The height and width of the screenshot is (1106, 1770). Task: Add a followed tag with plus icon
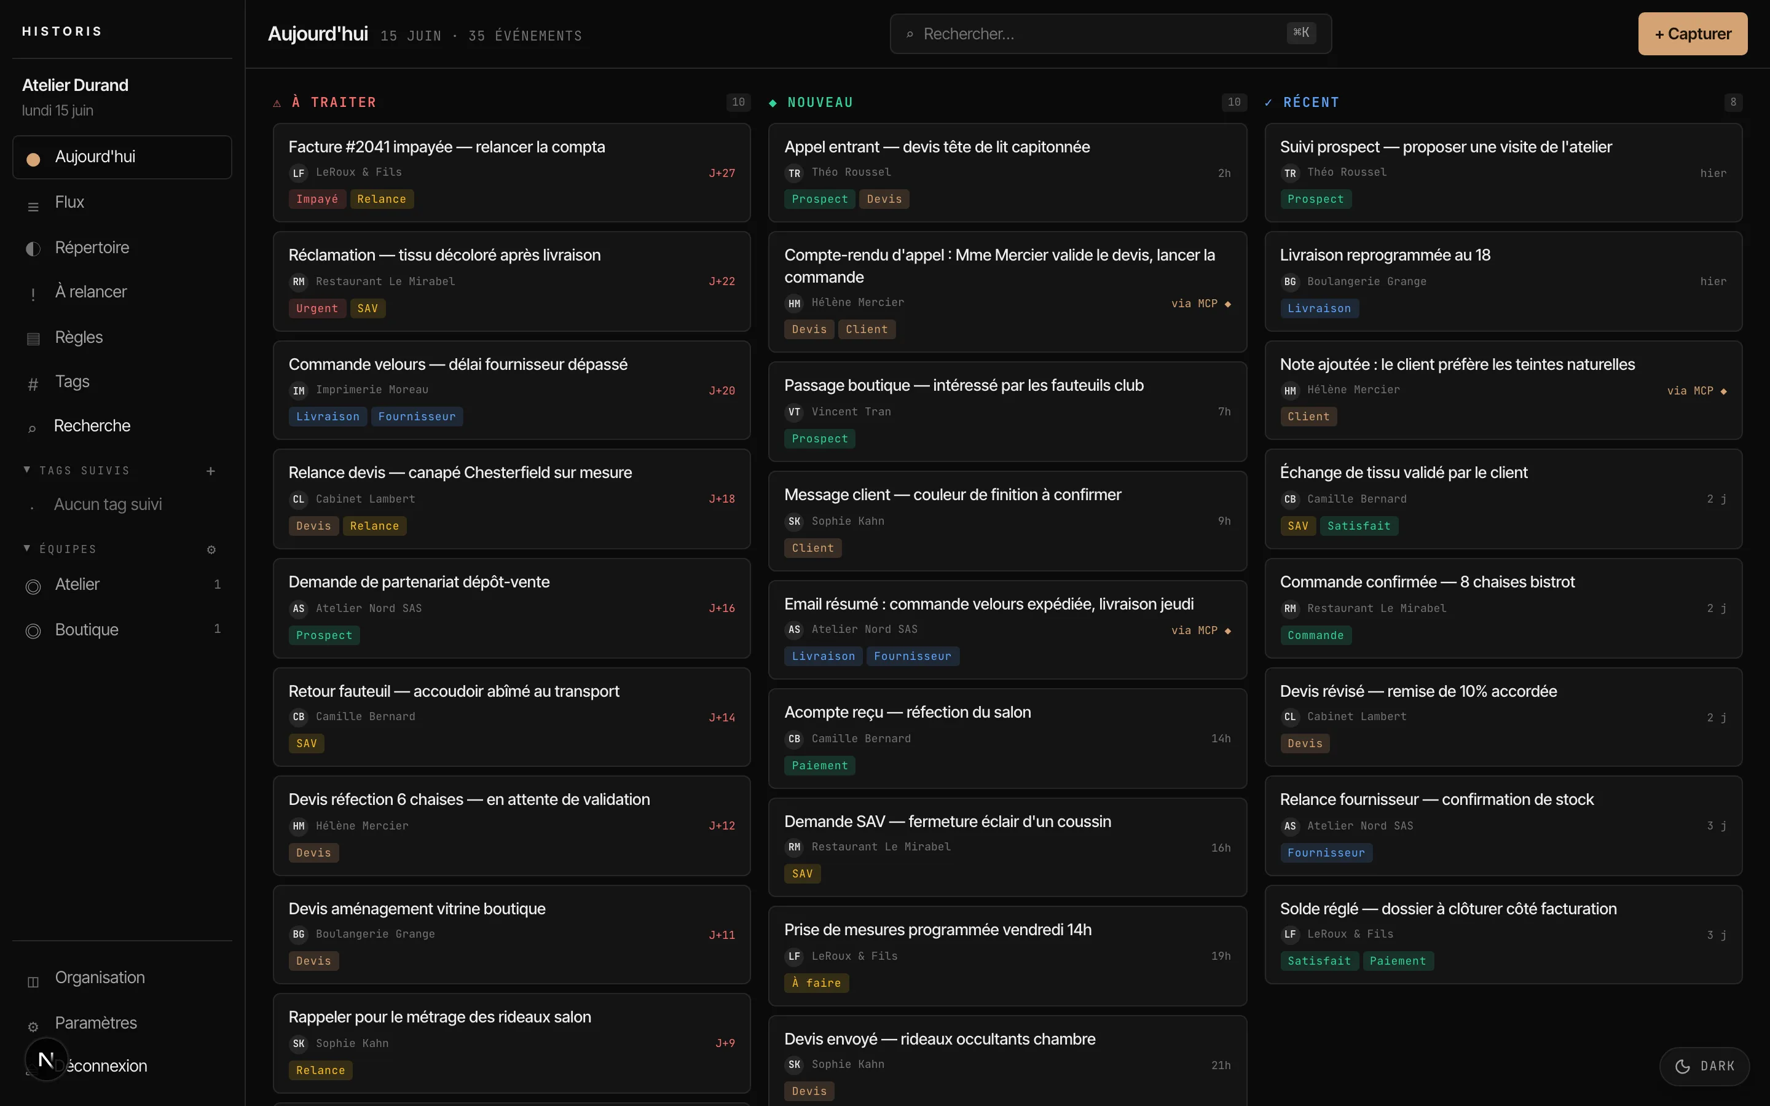pos(211,471)
